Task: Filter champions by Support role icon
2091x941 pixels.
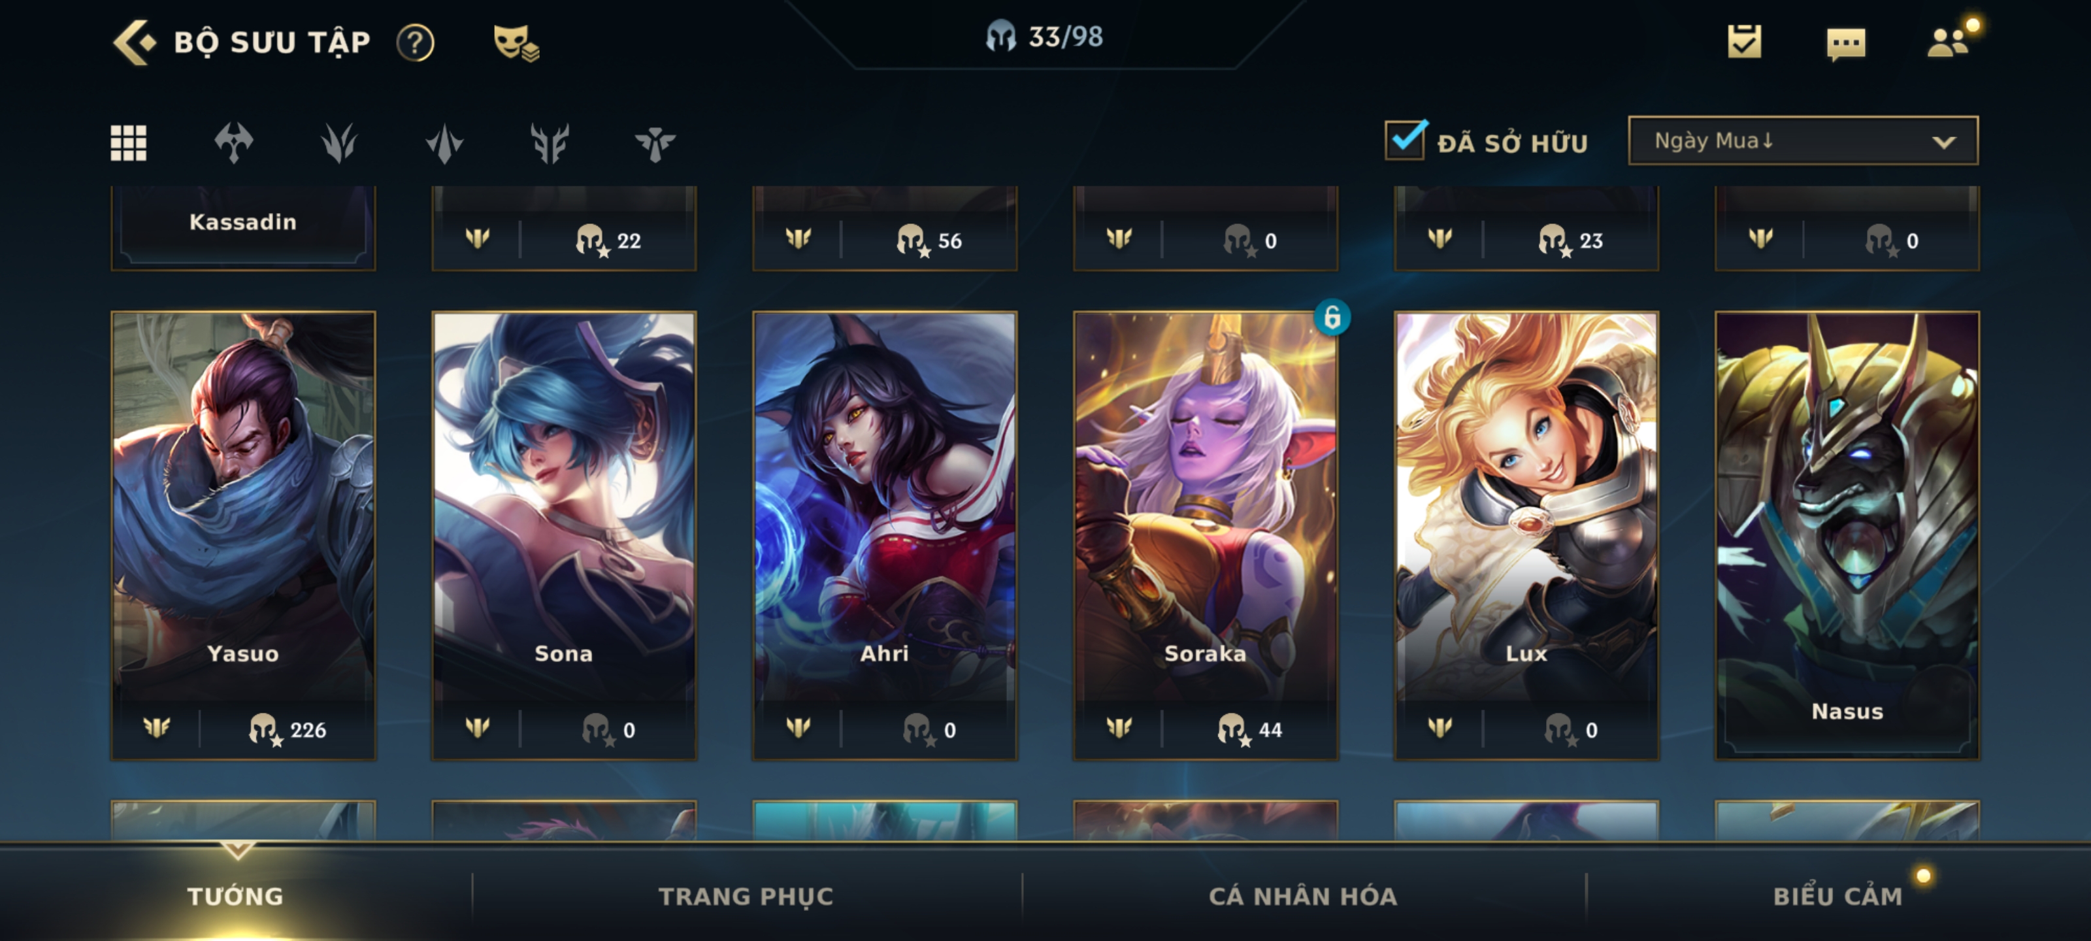Action: (654, 143)
